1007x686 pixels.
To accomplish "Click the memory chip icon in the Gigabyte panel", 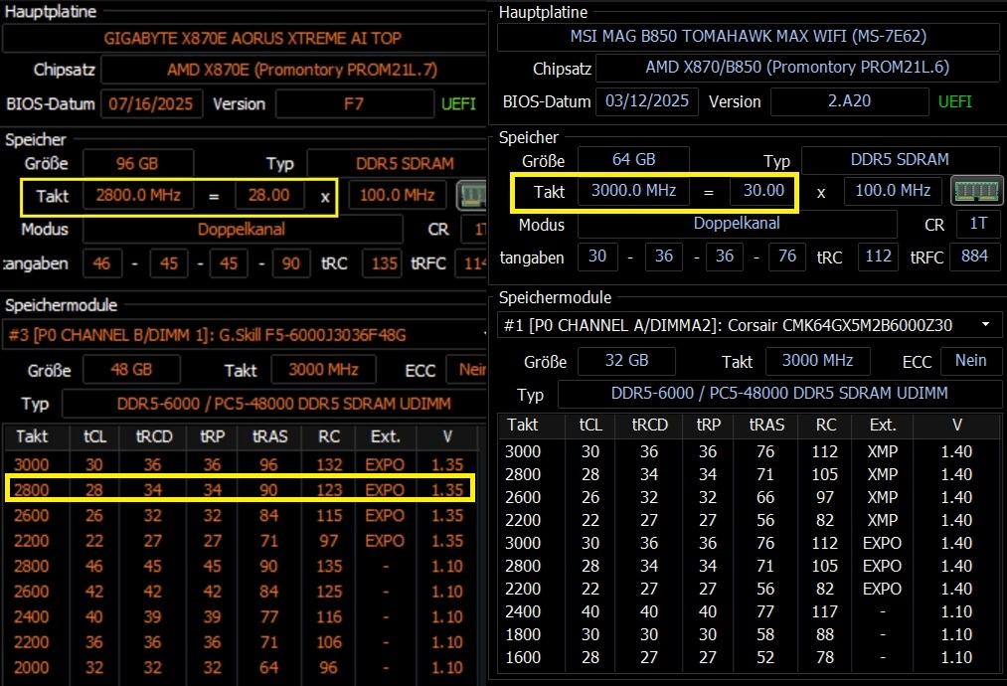I will (471, 195).
